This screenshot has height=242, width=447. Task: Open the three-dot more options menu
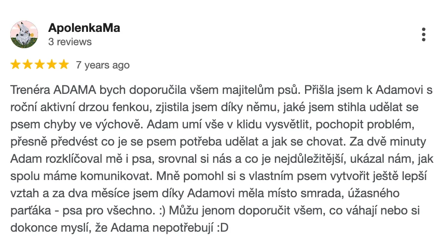point(424,34)
